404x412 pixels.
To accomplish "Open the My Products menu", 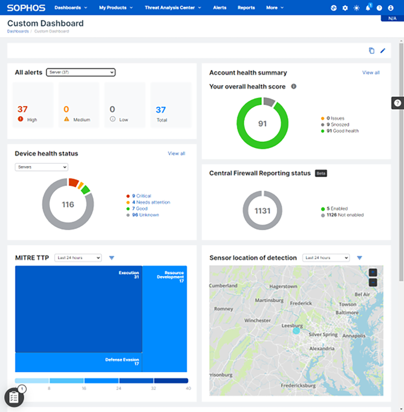I will point(116,8).
